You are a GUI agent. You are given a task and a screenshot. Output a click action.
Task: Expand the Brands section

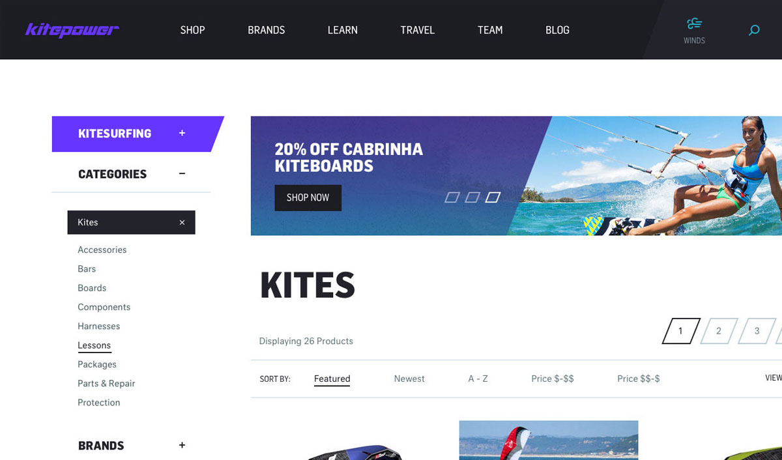(x=182, y=445)
